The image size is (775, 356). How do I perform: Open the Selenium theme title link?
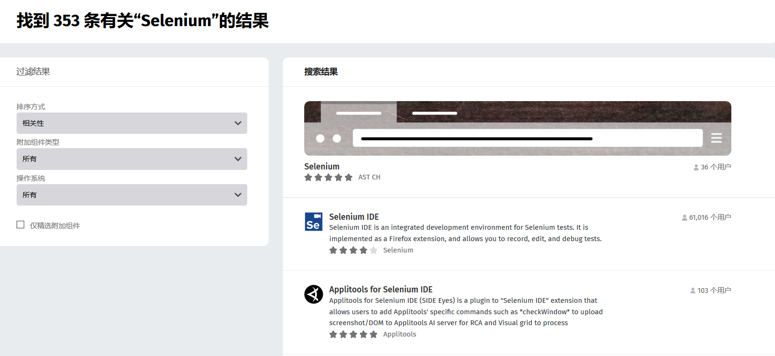(x=322, y=166)
